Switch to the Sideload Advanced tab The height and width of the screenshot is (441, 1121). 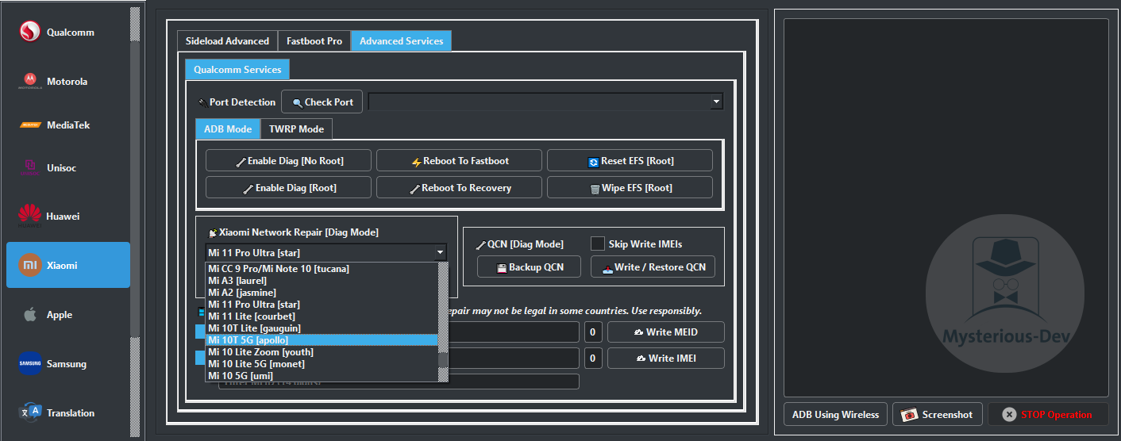tap(227, 41)
